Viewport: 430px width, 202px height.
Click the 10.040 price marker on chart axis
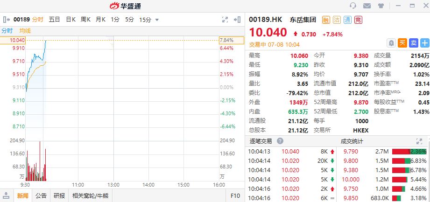tap(12, 40)
